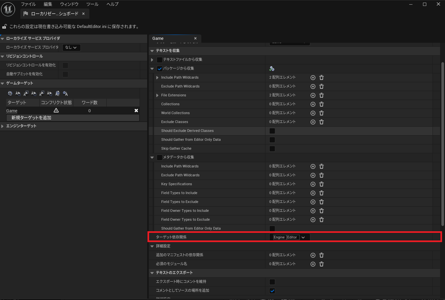This screenshot has height=300, width=445.
Task: Toggle テキストファイルから収集 checkbox
Action: 160,60
